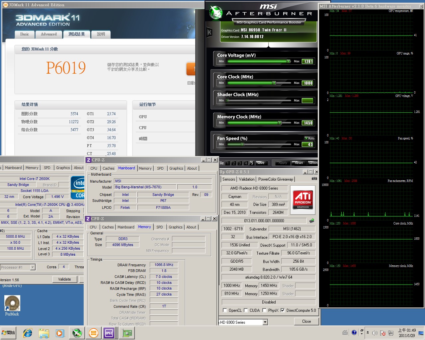Image resolution: width=425 pixels, height=340 pixels.
Task: Adjust the Core Voltage slider handle
Action: pyautogui.click(x=288, y=61)
